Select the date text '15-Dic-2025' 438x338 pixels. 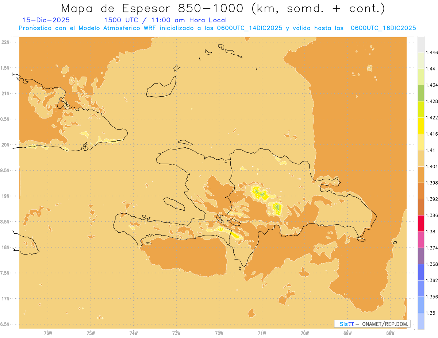(46, 20)
